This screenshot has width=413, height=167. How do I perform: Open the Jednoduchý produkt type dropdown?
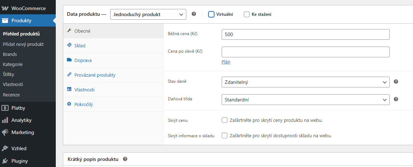[148, 14]
